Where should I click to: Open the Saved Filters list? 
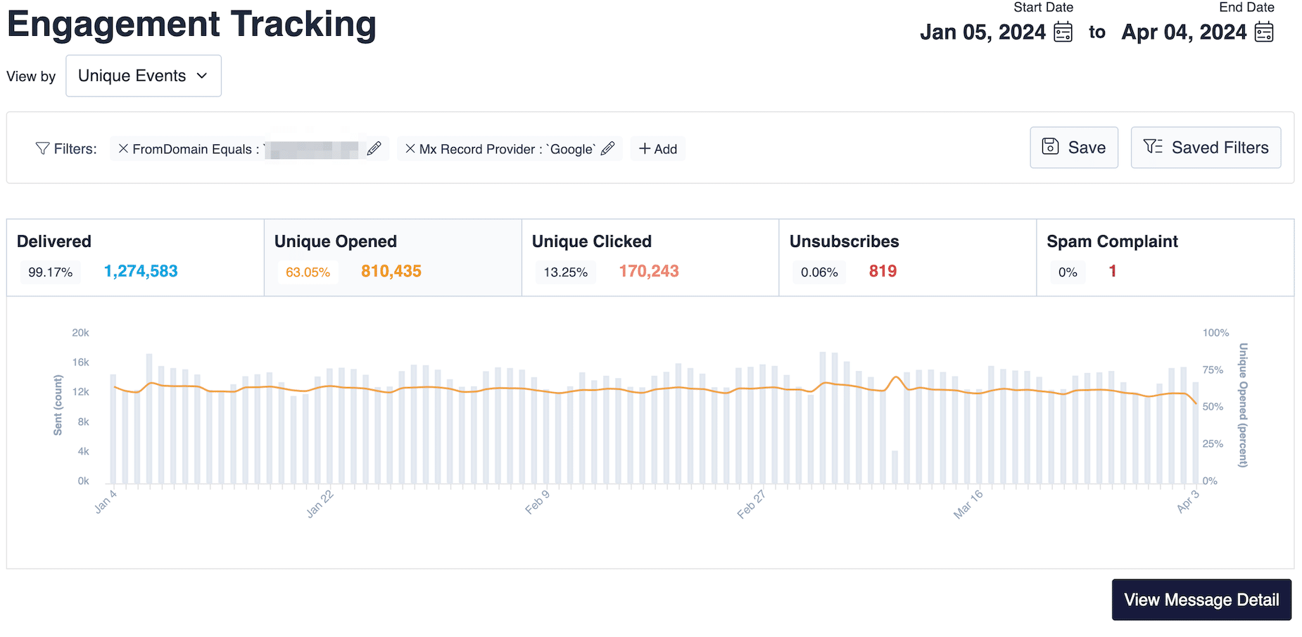(x=1206, y=147)
